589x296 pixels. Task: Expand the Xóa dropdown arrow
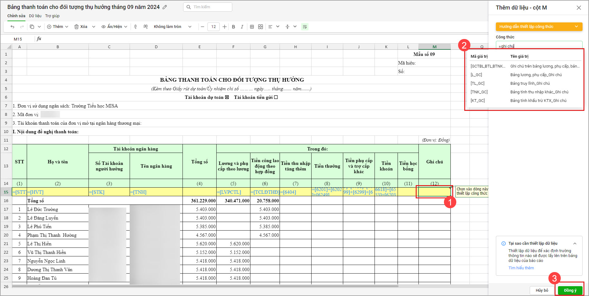coord(94,27)
